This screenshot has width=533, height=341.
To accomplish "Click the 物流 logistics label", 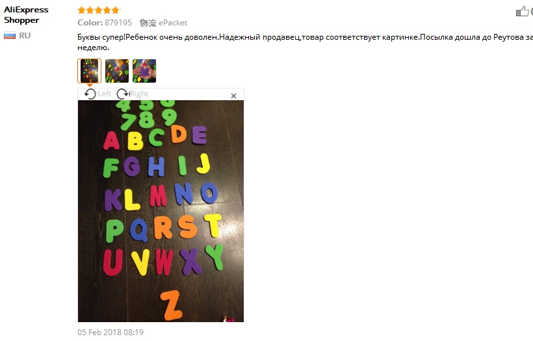I will coord(148,23).
